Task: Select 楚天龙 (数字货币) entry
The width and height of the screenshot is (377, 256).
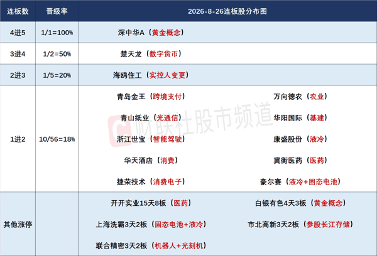Action: (x=151, y=54)
